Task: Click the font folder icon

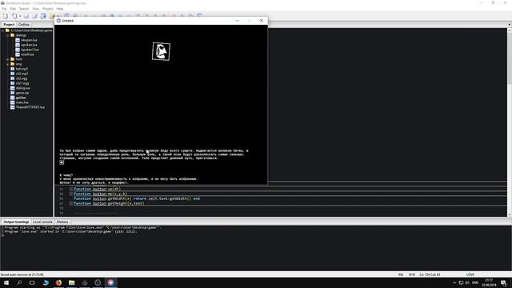Action: click(13, 59)
